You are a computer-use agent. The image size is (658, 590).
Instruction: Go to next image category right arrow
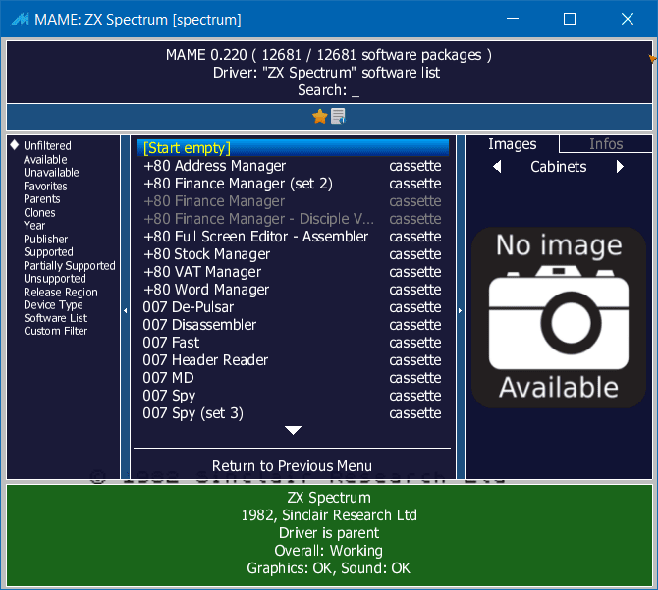[620, 167]
